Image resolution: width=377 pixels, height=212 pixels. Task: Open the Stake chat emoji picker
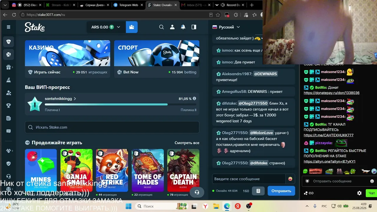(x=290, y=179)
